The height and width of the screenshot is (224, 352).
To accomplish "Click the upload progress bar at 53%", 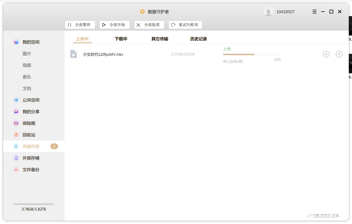I will coord(252,54).
